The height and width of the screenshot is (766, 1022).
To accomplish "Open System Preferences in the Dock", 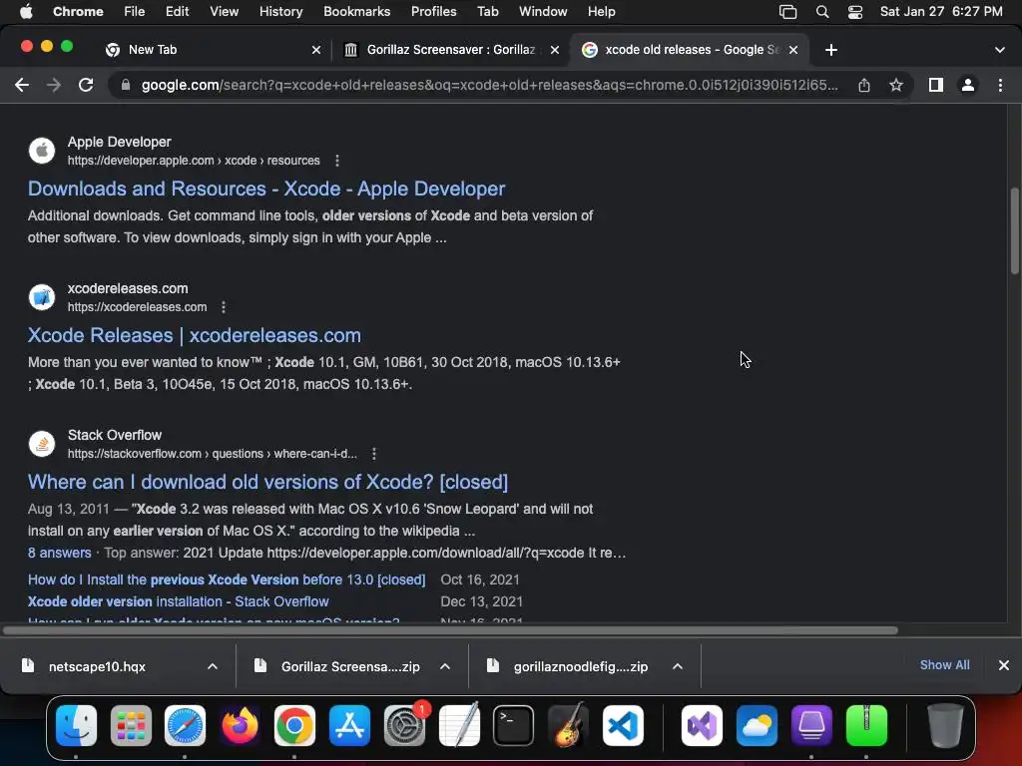I will 404,725.
